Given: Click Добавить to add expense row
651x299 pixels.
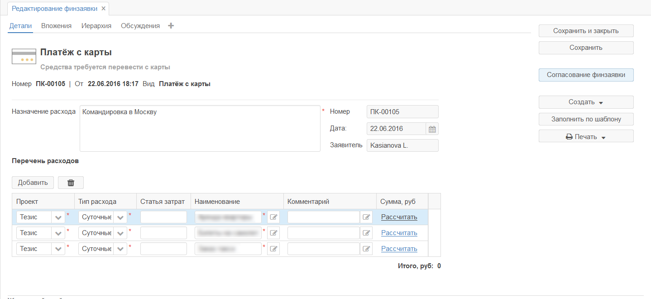Looking at the screenshot, I should [33, 183].
